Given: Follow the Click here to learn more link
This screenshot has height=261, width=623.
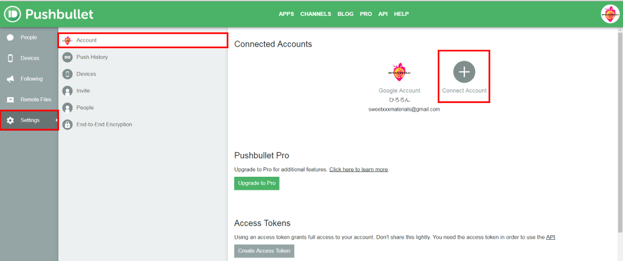Looking at the screenshot, I should click(x=358, y=170).
